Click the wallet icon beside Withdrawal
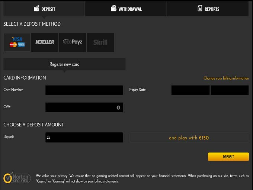The height and width of the screenshot is (190, 253). (114, 8)
